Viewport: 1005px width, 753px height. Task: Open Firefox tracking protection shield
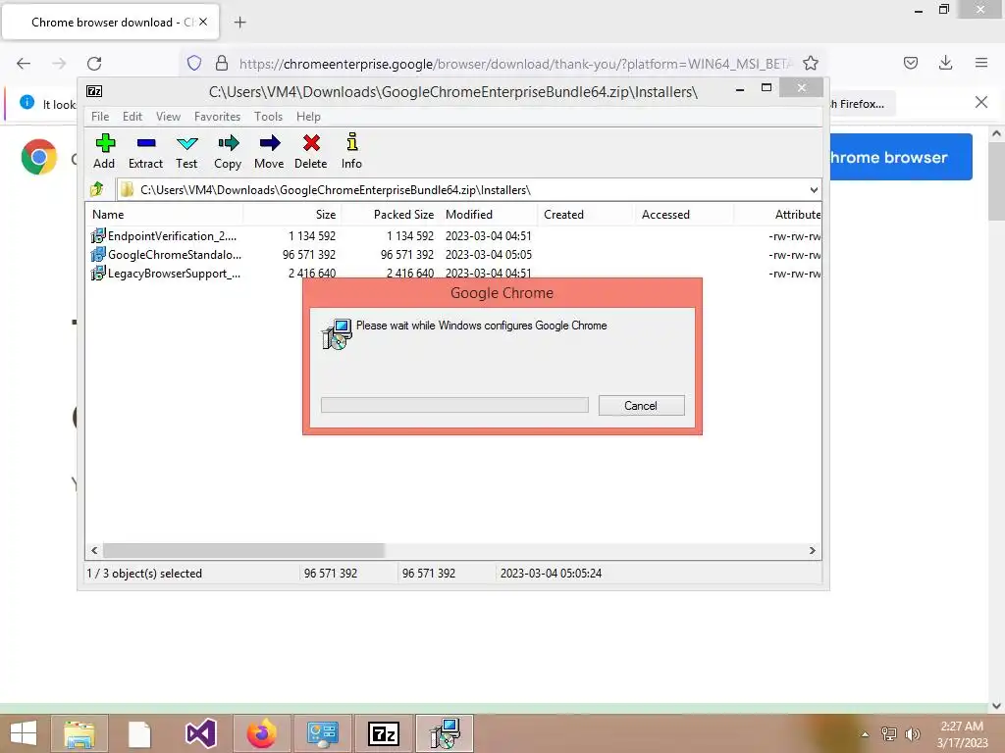pyautogui.click(x=194, y=63)
